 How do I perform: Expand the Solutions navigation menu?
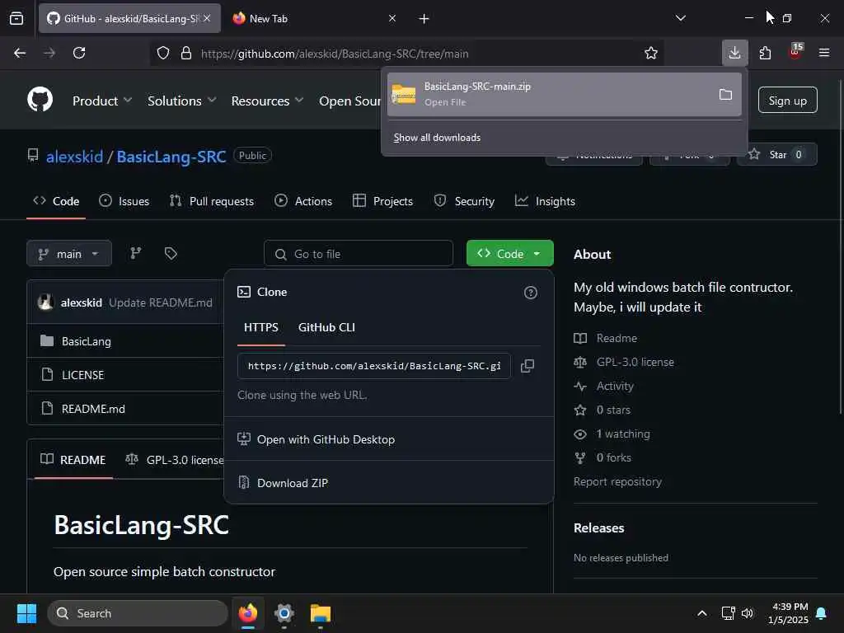click(x=181, y=101)
